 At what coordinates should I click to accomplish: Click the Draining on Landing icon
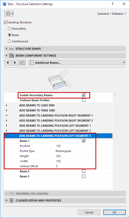[x=11, y=194]
